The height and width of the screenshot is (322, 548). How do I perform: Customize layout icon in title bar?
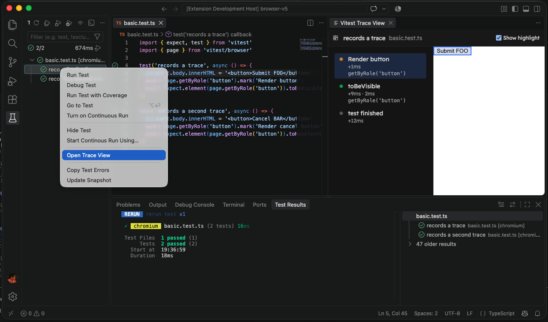click(504, 8)
